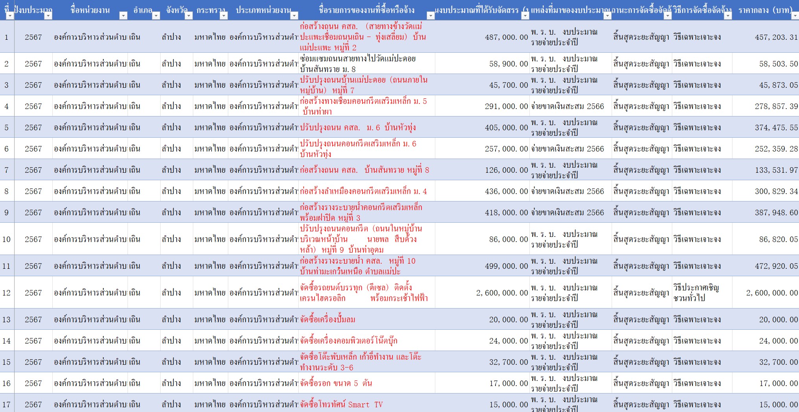
Task: Open the filter for กระทรวง column
Action: 223,15
